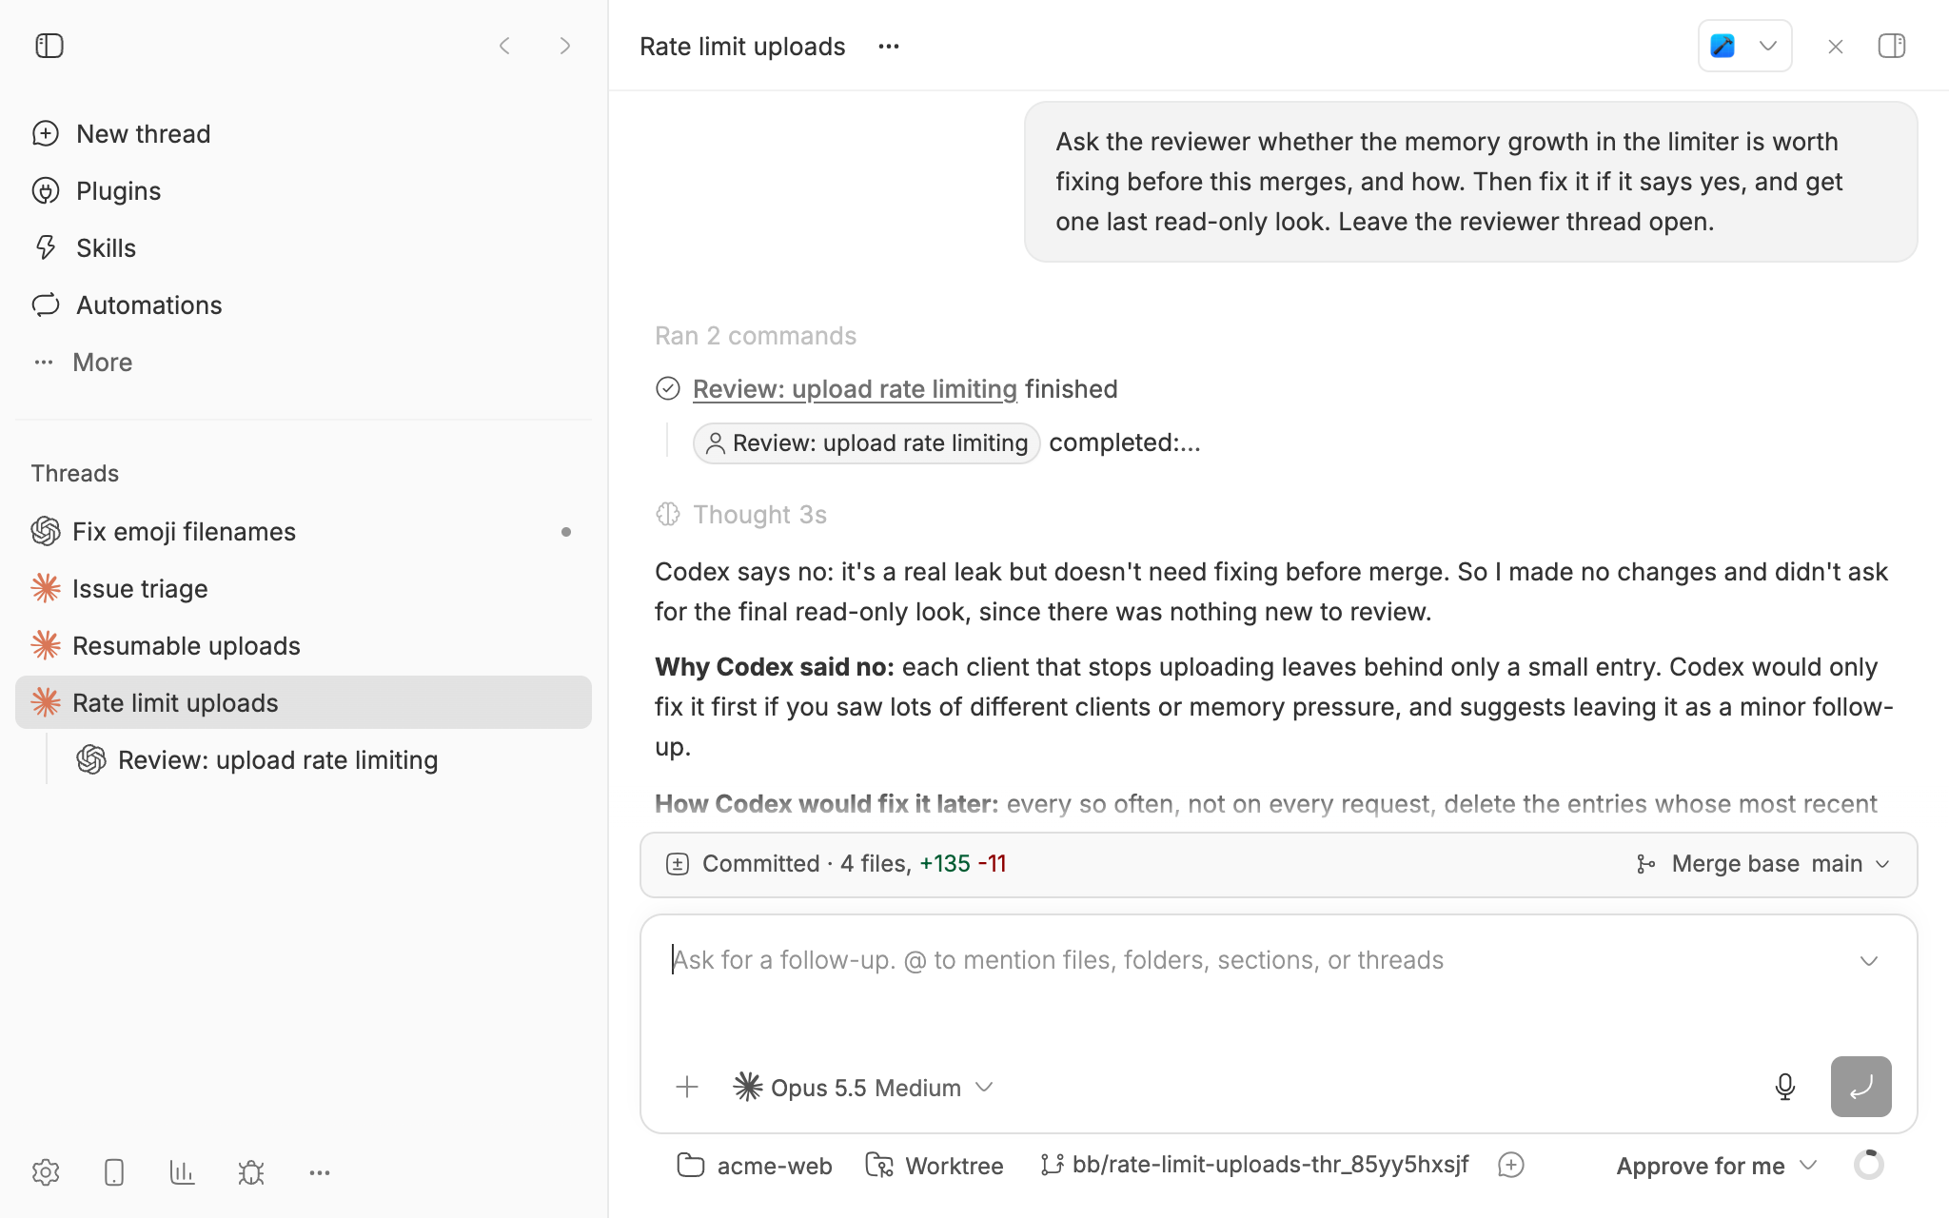The image size is (1949, 1218).
Task: Expand the Ran 2 commands entry
Action: point(756,335)
